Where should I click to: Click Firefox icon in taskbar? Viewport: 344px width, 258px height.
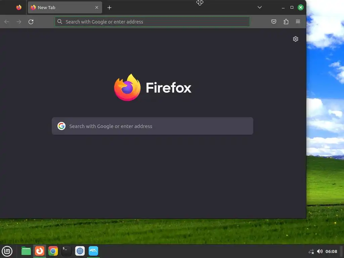click(40, 251)
